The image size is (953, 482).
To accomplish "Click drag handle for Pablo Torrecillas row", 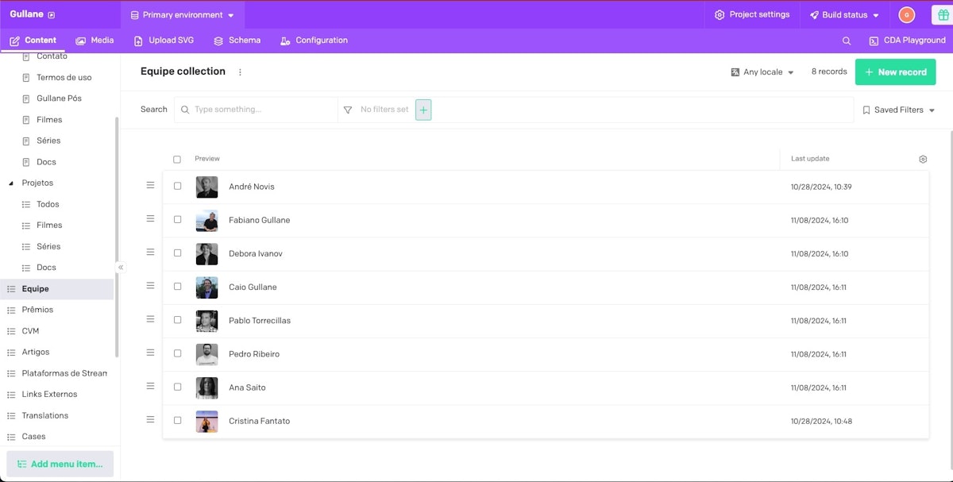I will (150, 319).
